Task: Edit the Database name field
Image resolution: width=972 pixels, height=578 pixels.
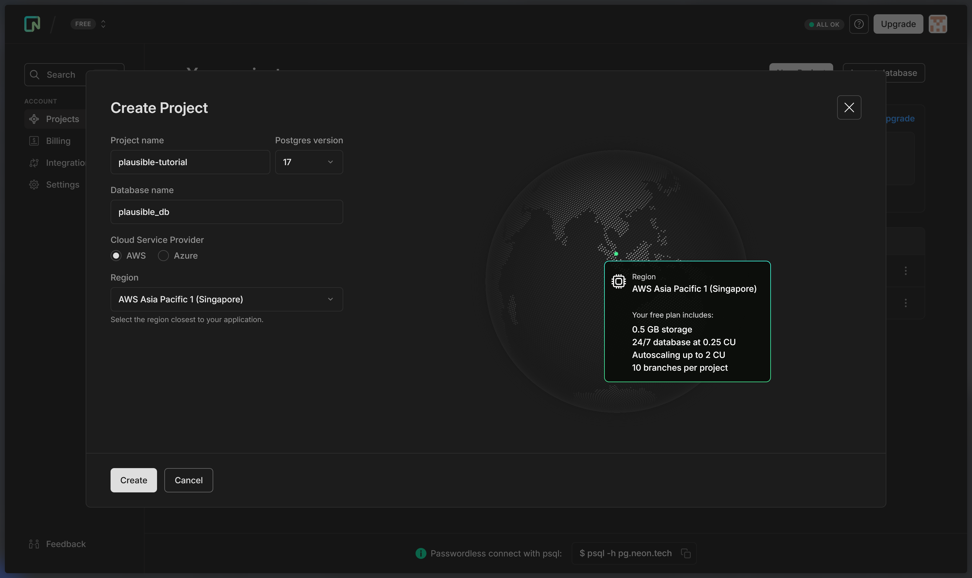Action: [226, 212]
